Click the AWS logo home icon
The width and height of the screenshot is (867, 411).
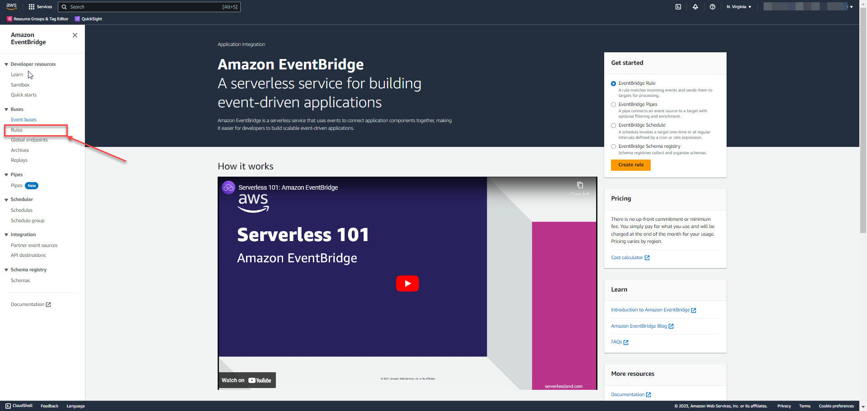pos(11,6)
